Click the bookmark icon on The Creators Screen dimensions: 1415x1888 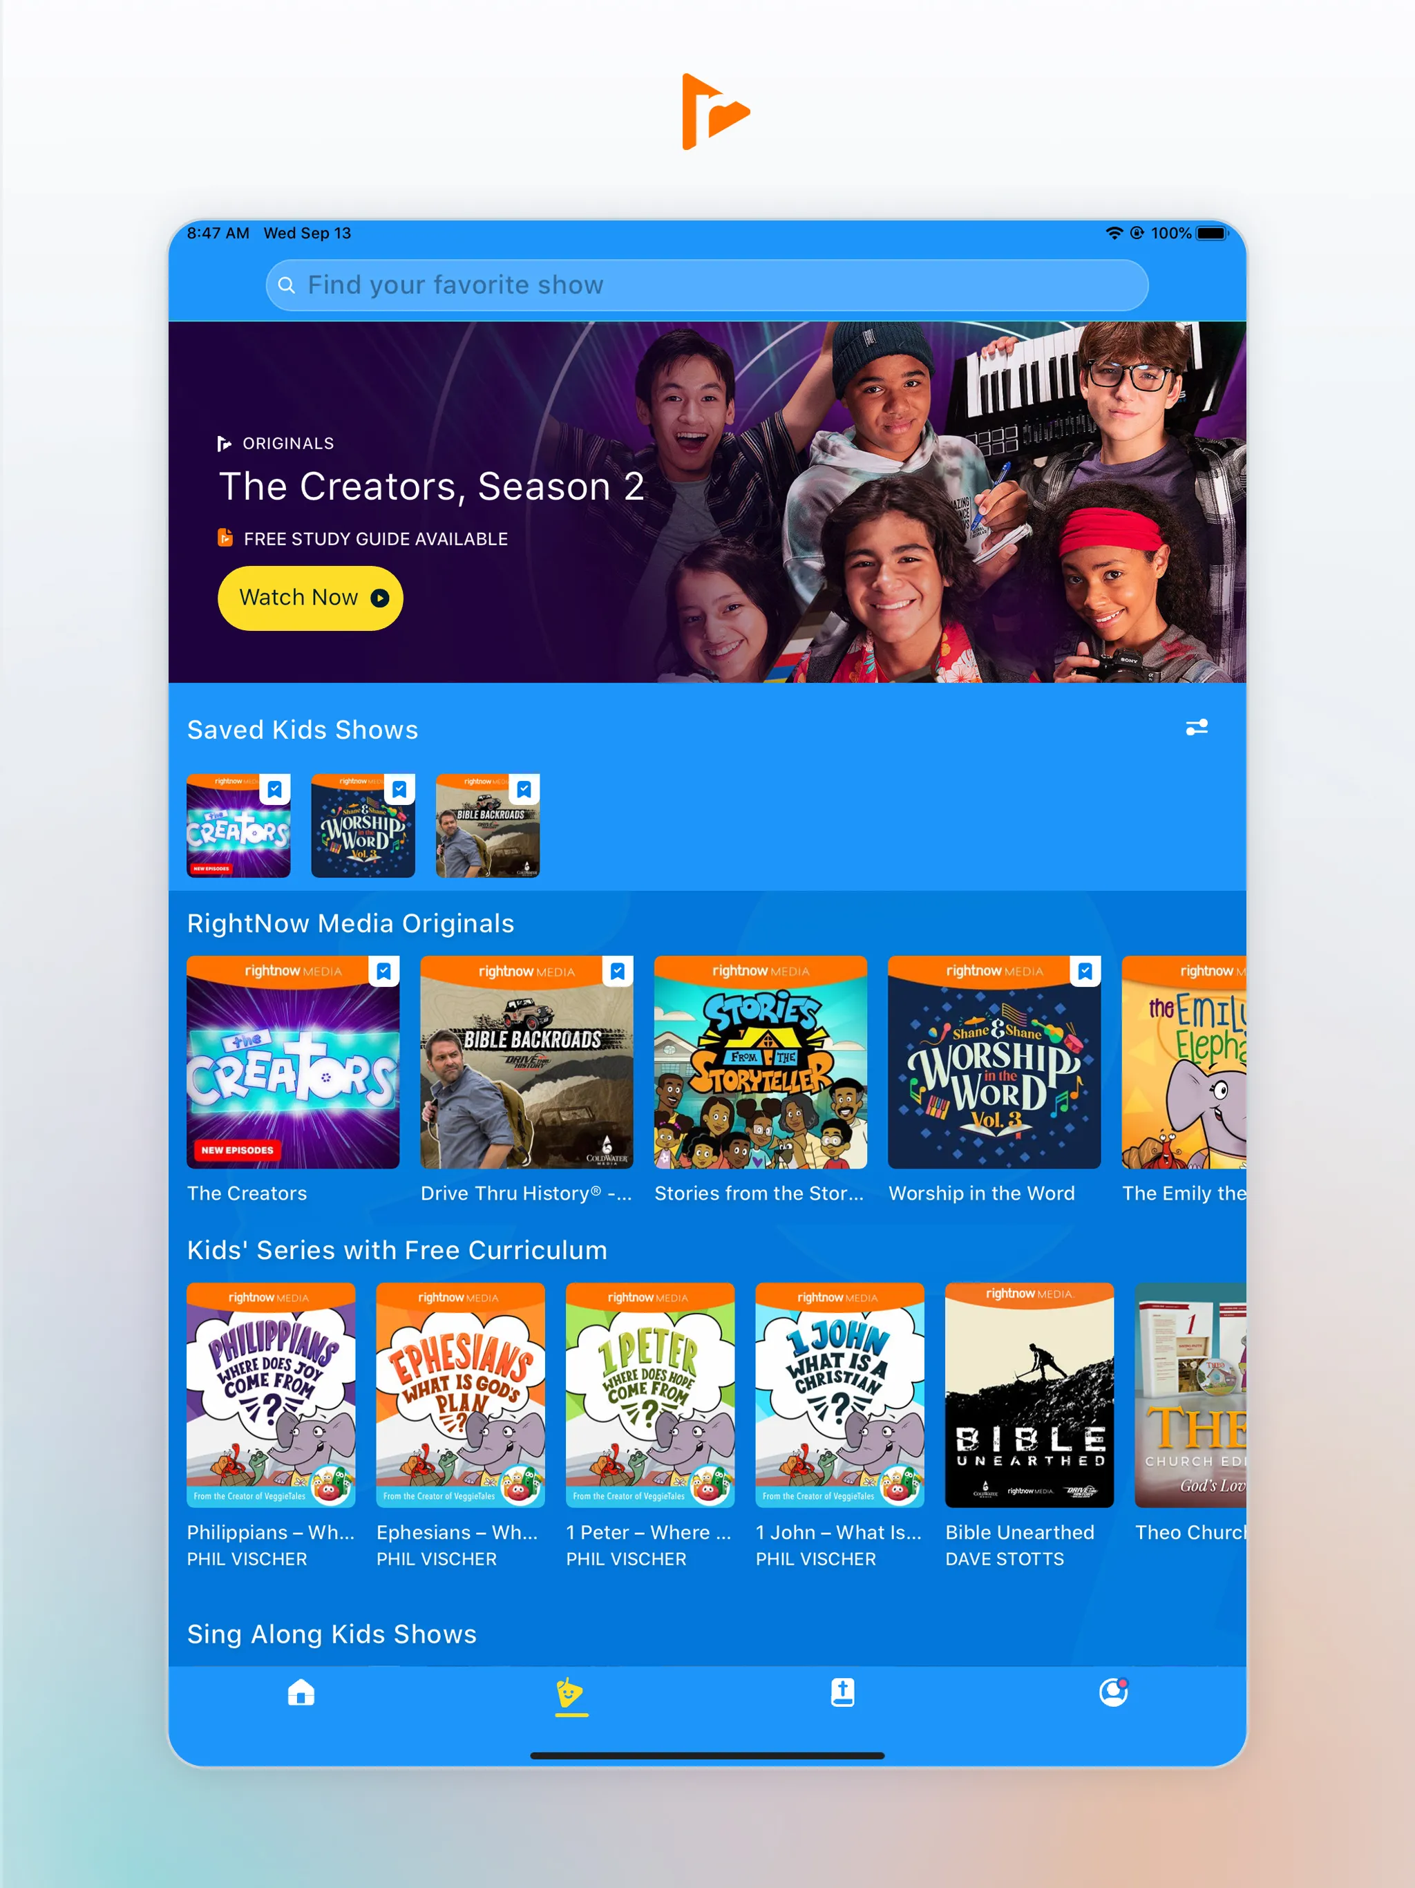coord(382,972)
